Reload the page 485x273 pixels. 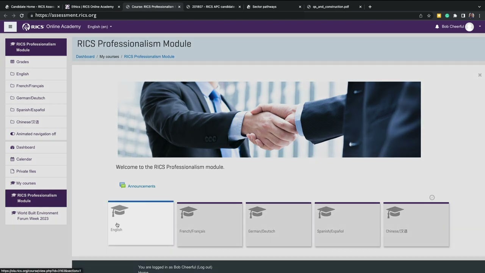point(22,16)
